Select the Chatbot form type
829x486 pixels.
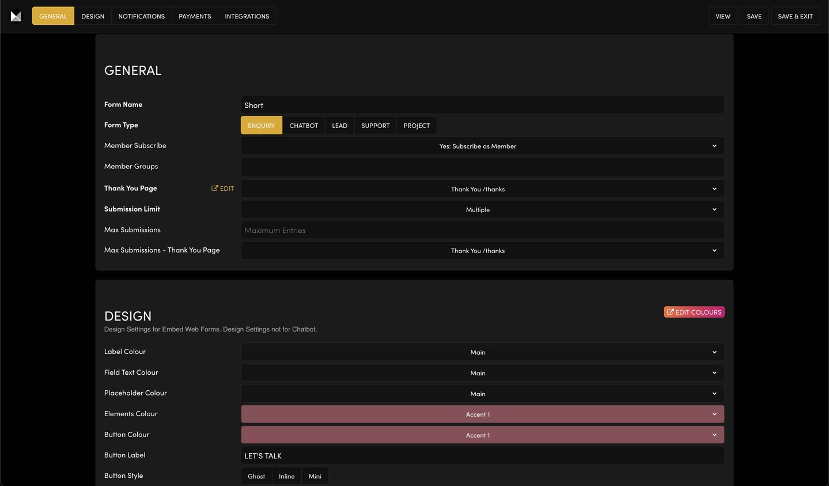pyautogui.click(x=304, y=126)
